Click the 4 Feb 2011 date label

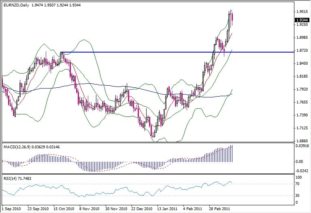tap(193, 209)
